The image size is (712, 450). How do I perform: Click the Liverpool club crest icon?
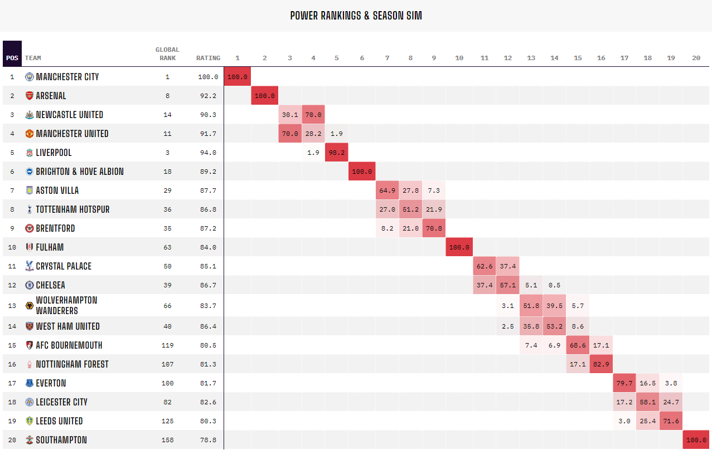click(x=30, y=153)
